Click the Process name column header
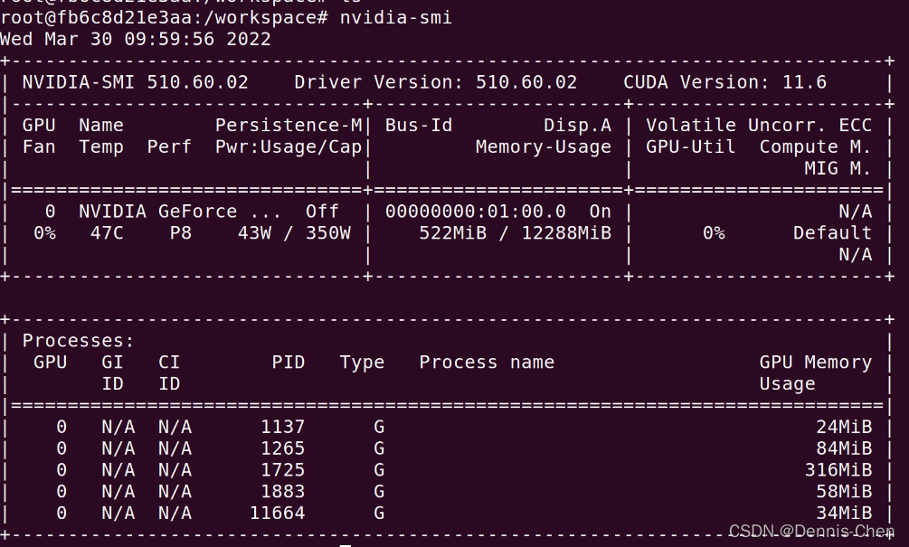 (487, 363)
